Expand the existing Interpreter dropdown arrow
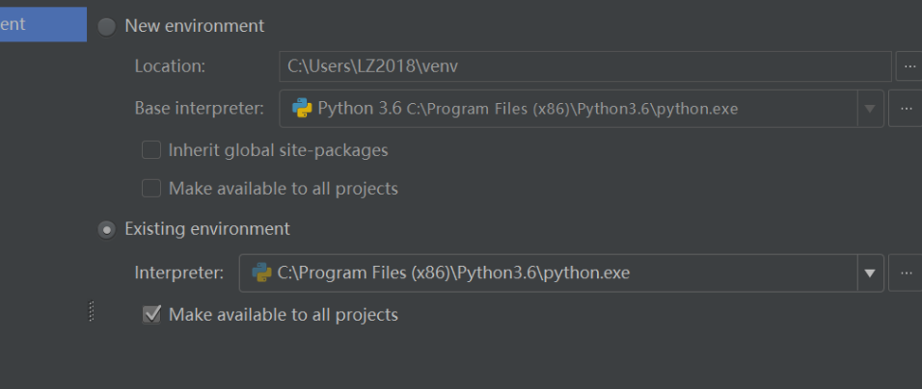 [x=871, y=273]
